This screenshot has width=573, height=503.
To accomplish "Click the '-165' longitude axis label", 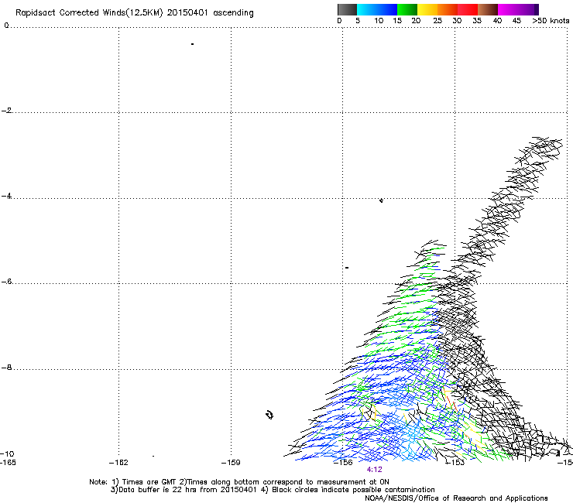I will (8, 463).
